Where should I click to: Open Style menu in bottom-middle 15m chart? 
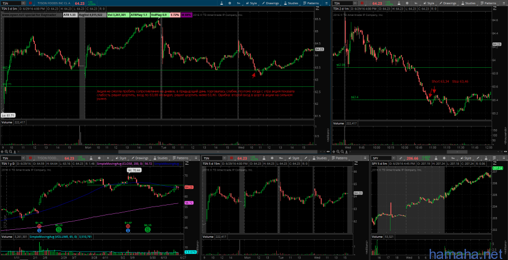point(294,158)
